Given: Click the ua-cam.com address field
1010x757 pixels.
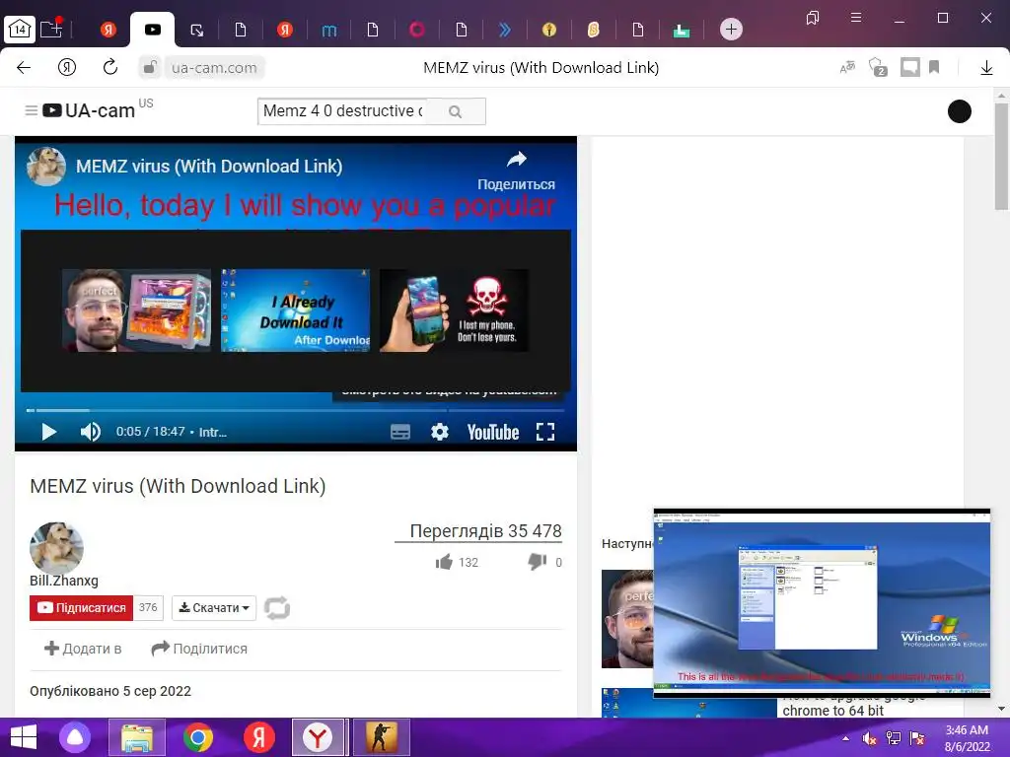Looking at the screenshot, I should [214, 68].
